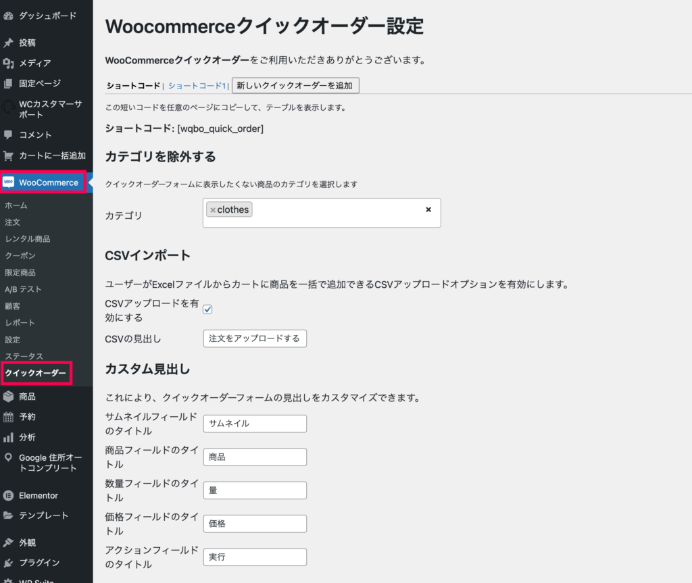Click the [wqbo_quick_order] shortcode text
The image size is (692, 583).
[221, 128]
